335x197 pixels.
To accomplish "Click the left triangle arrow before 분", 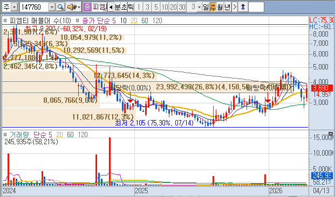I will coord(111,7).
